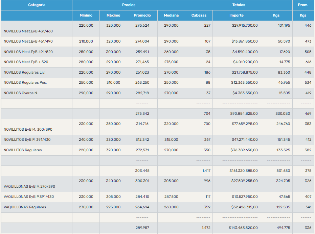Click the Totales group header
Image resolution: width=315 pixels, height=234 pixels.
[239, 5]
